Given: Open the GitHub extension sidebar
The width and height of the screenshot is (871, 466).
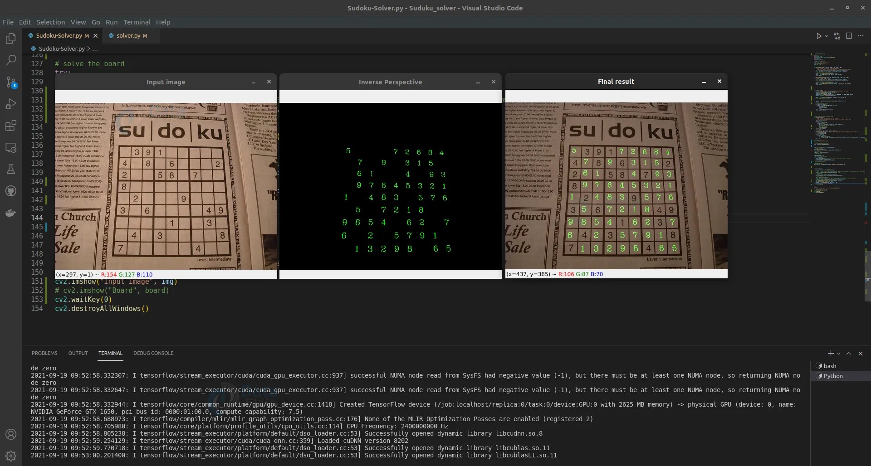Looking at the screenshot, I should click(x=11, y=190).
